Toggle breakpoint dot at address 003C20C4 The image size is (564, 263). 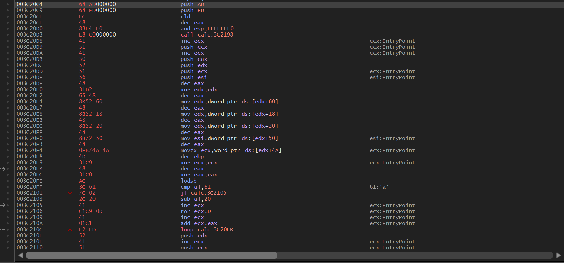click(x=8, y=4)
